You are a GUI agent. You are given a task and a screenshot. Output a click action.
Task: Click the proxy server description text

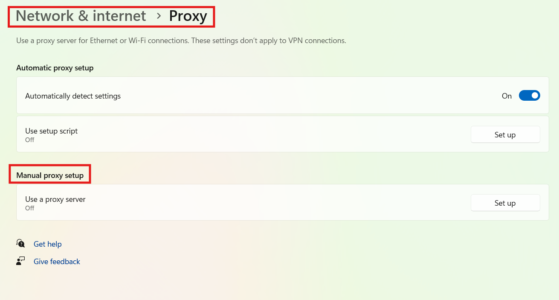coord(180,40)
